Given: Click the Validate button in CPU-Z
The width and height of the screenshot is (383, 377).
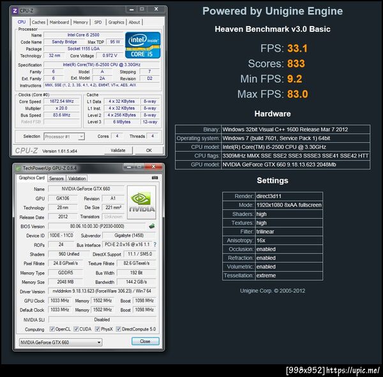Looking at the screenshot, I should [118, 151].
